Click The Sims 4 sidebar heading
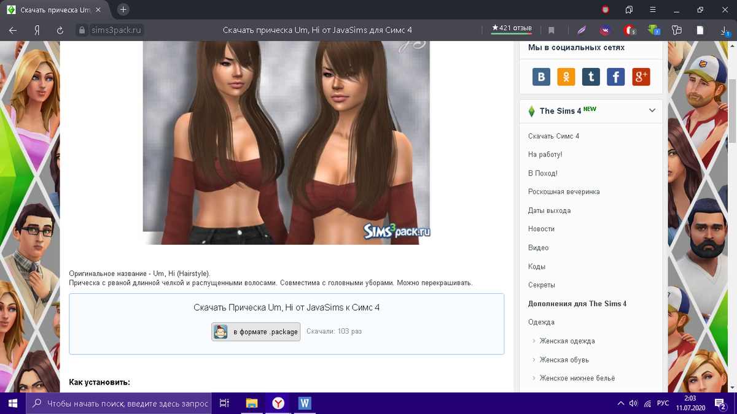Viewport: 737px width, 414px height. click(x=560, y=111)
